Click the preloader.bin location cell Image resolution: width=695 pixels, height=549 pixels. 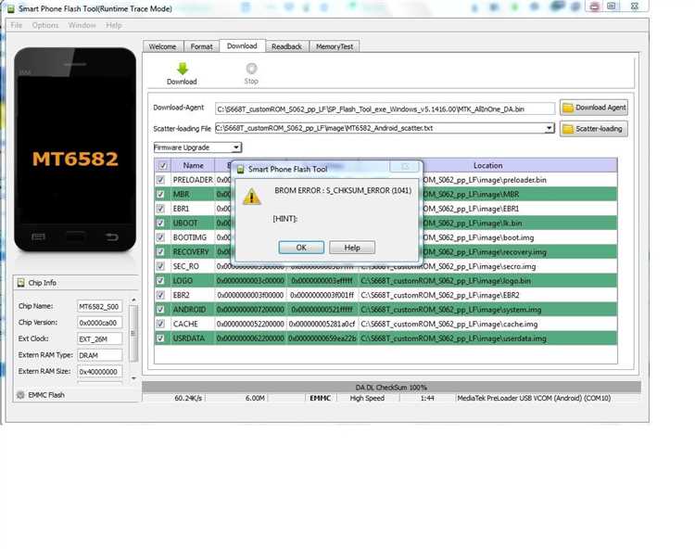tap(518, 180)
